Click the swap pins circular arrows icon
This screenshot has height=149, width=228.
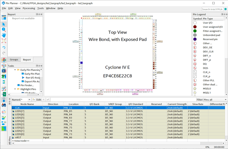(x=4, y=112)
